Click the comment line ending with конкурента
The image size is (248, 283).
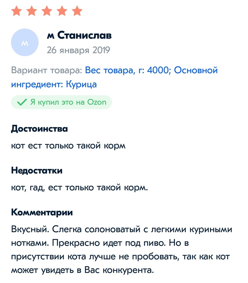pyautogui.click(x=82, y=270)
